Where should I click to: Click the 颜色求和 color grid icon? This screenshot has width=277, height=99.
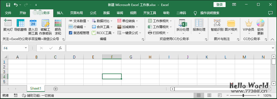pyautogui.click(x=58, y=23)
